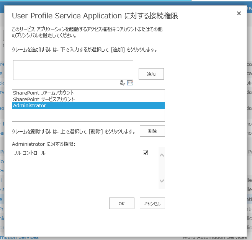Open the address book browse icon

coord(130,83)
